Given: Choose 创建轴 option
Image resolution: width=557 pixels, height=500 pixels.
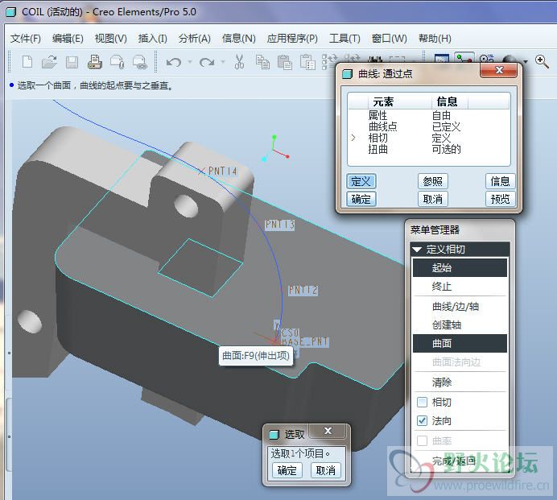Looking at the screenshot, I should pos(460,324).
